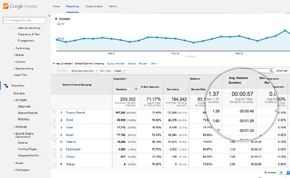
Task: Open the Secondary dimension dropdown
Action: (x=84, y=71)
